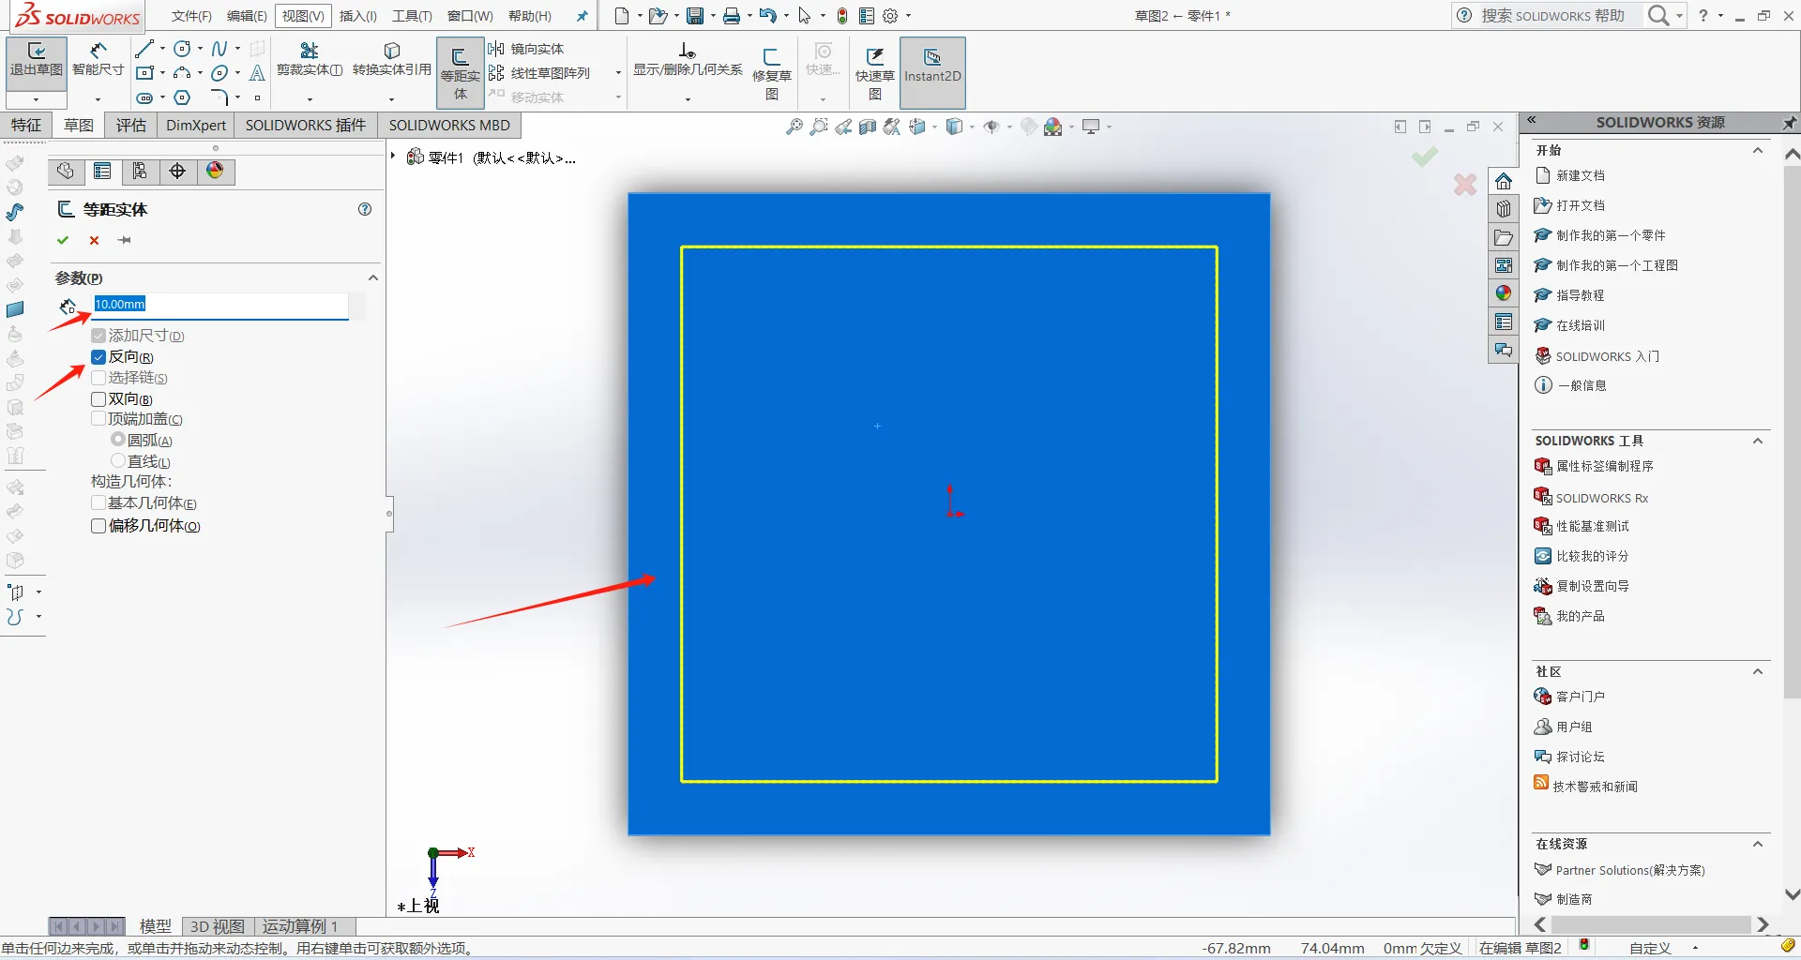Open the Trim Entities dropdown arrow
Image resolution: width=1801 pixels, height=960 pixels.
point(310,99)
